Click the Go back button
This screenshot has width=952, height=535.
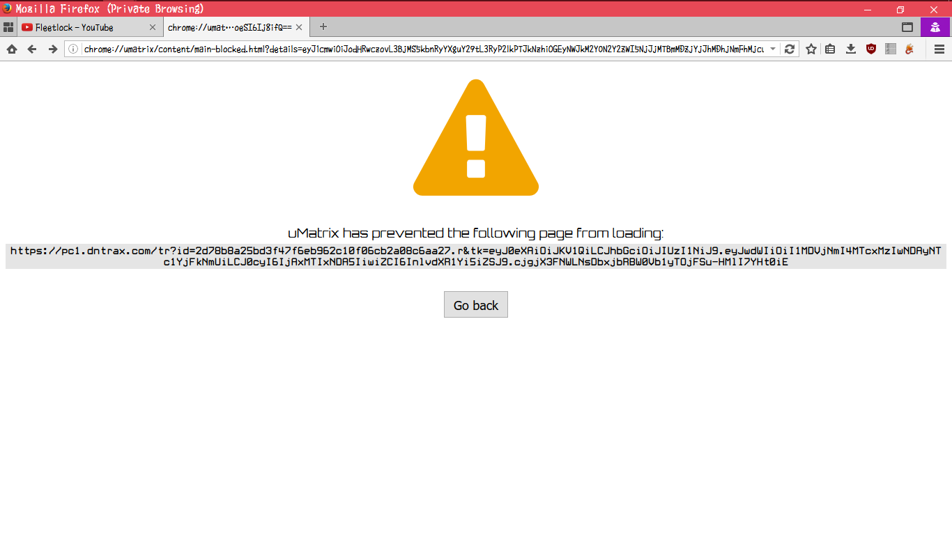(476, 305)
